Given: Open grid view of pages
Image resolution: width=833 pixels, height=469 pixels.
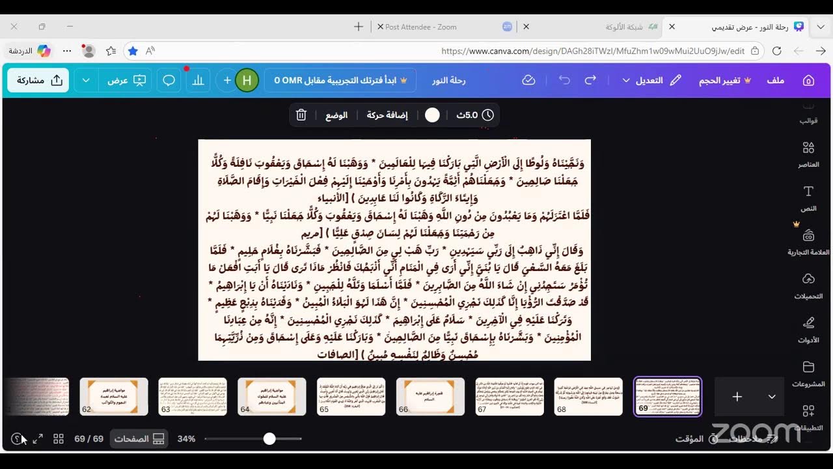Looking at the screenshot, I should click(x=59, y=439).
